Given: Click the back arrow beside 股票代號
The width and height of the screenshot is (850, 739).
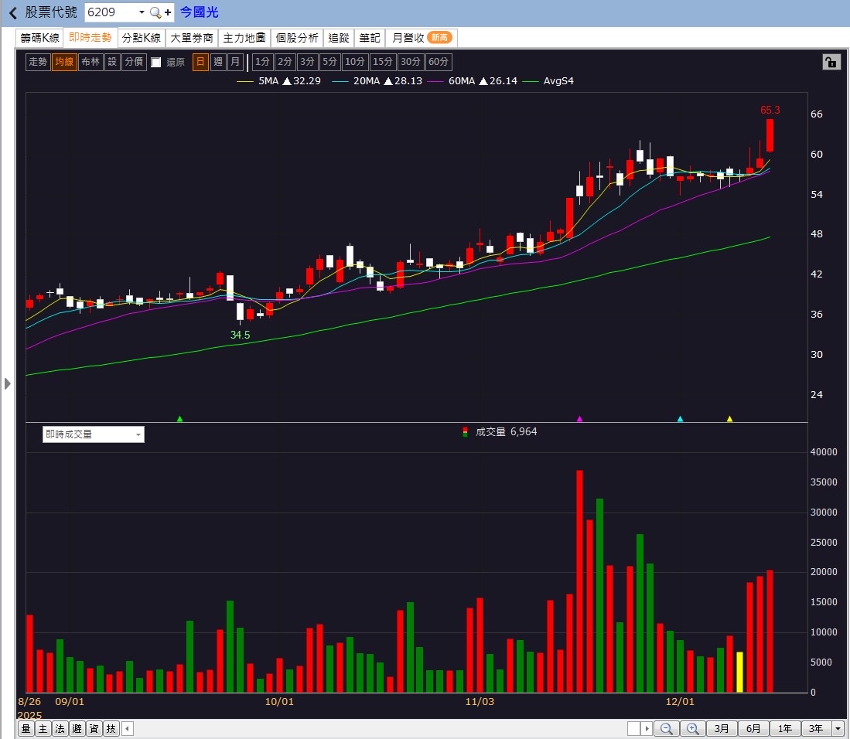Looking at the screenshot, I should pyautogui.click(x=13, y=12).
